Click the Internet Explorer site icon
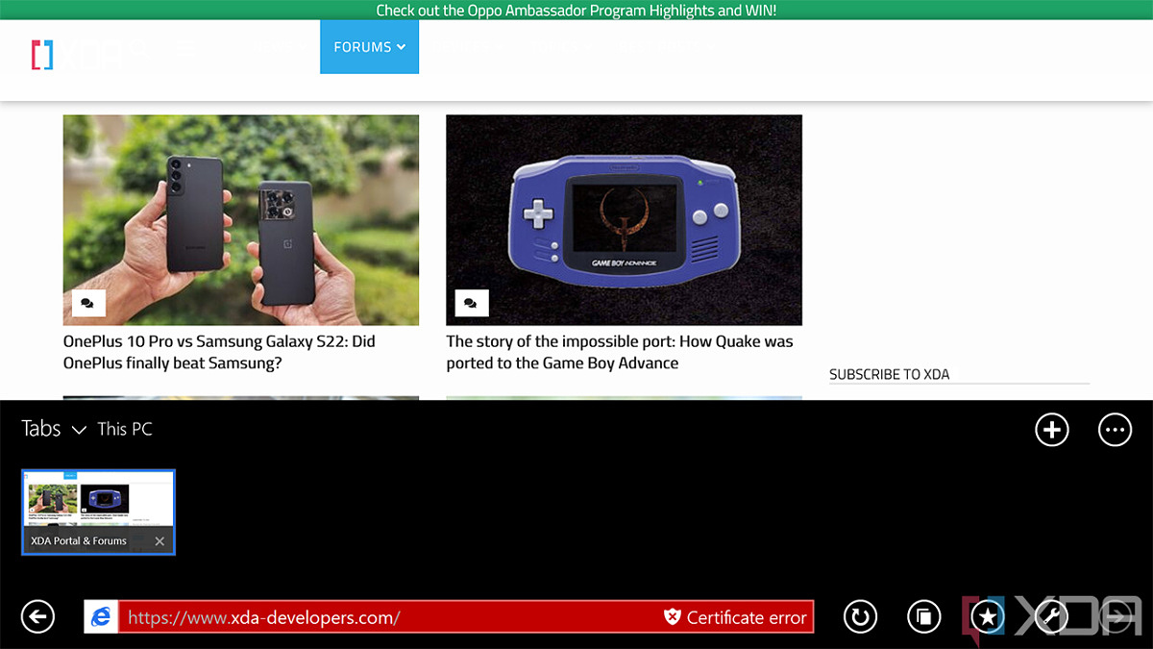This screenshot has height=649, width=1153. tap(101, 617)
